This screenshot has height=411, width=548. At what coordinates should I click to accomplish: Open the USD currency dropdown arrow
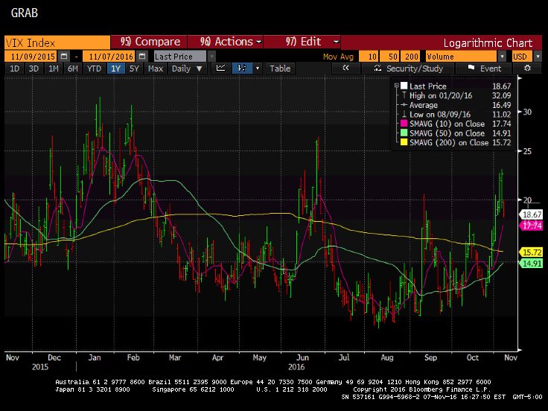pyautogui.click(x=538, y=57)
